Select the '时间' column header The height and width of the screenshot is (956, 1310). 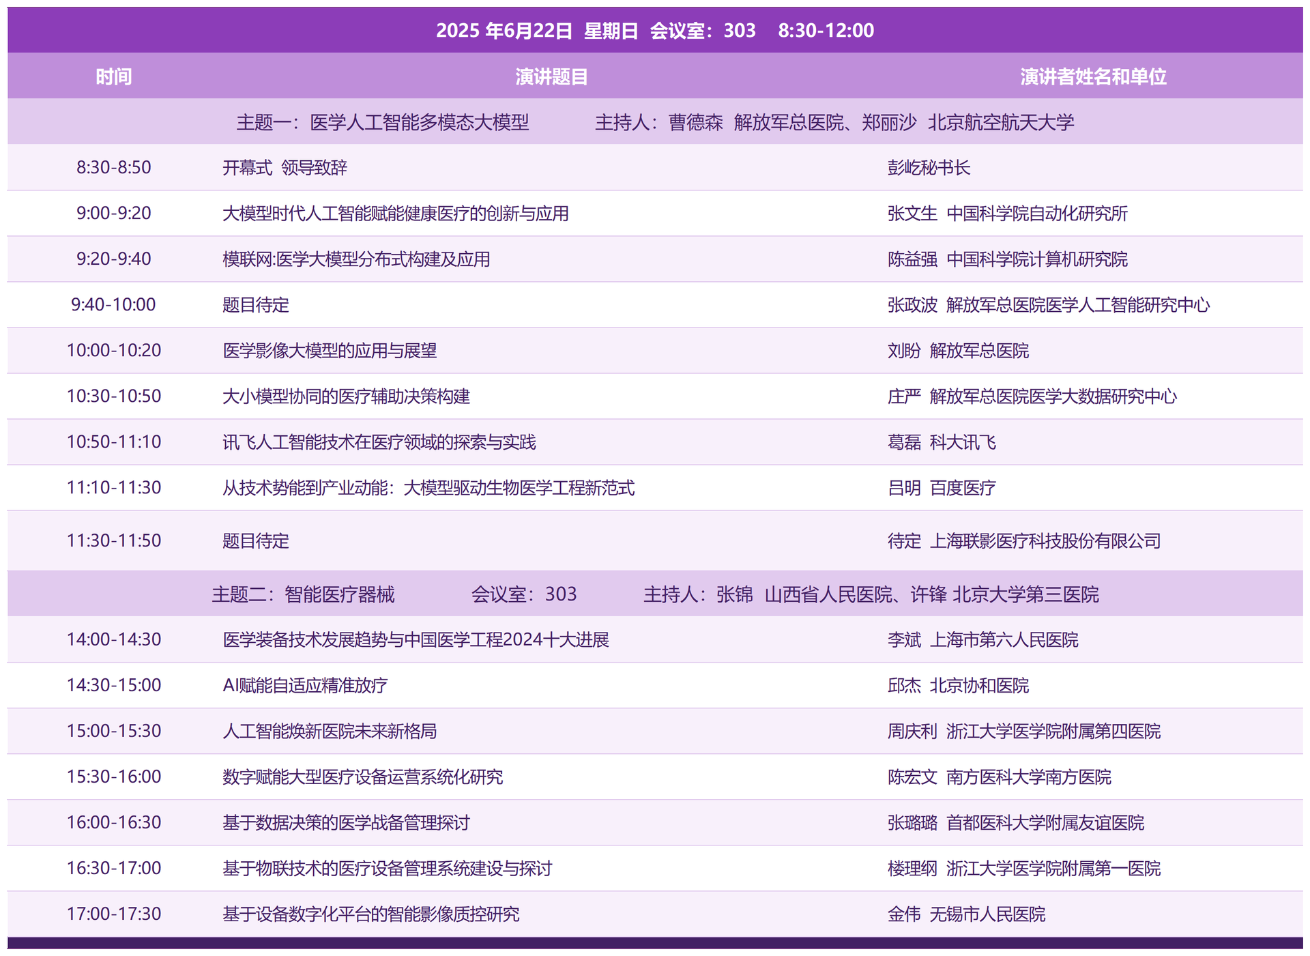113,76
